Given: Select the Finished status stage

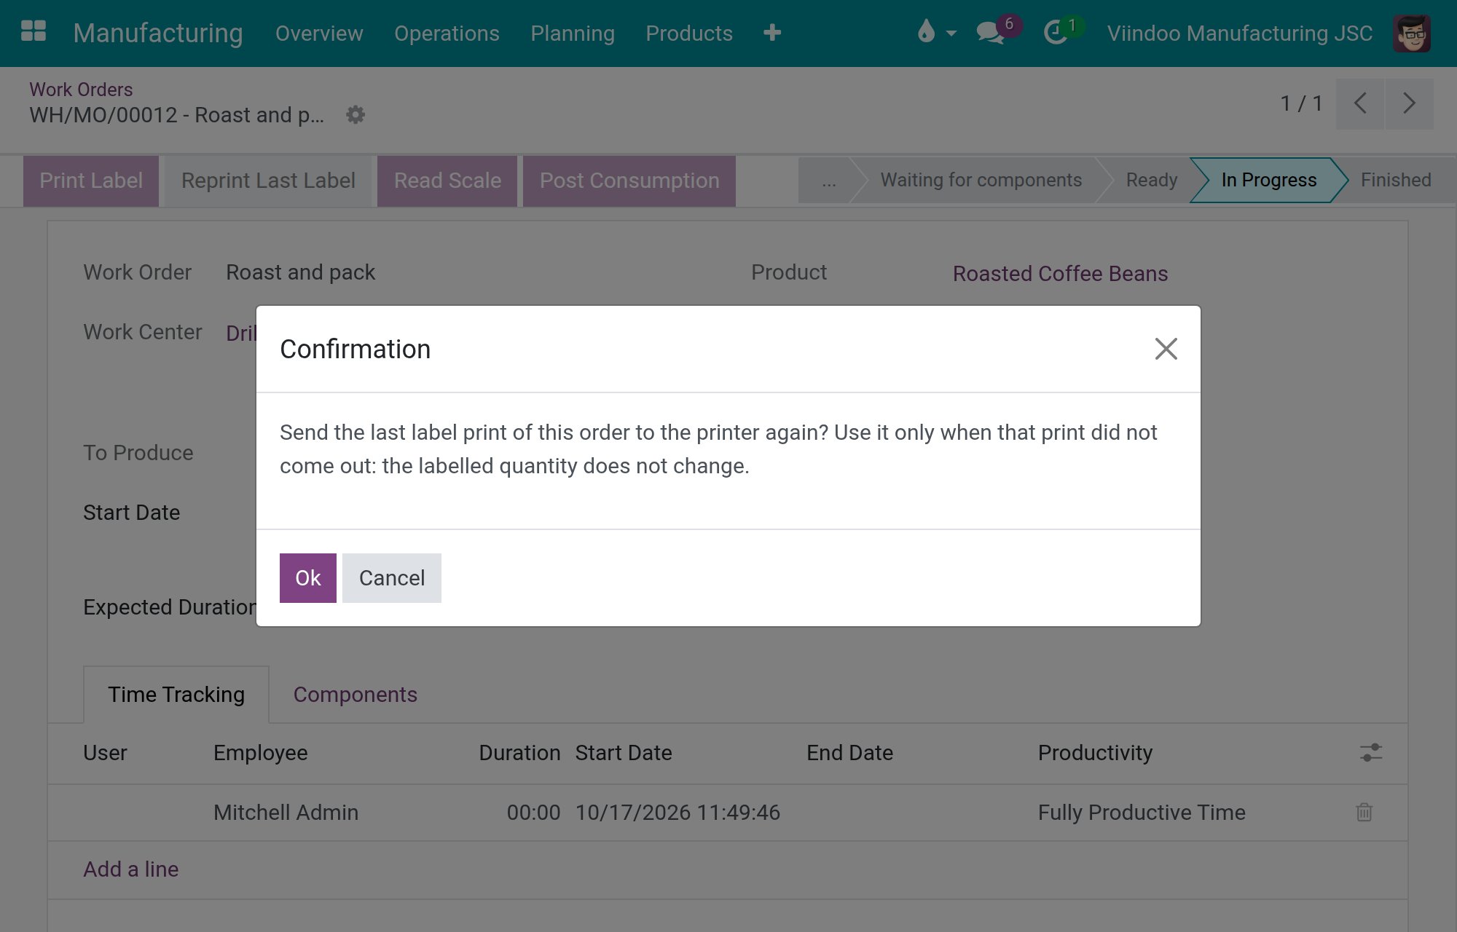Looking at the screenshot, I should pyautogui.click(x=1396, y=180).
